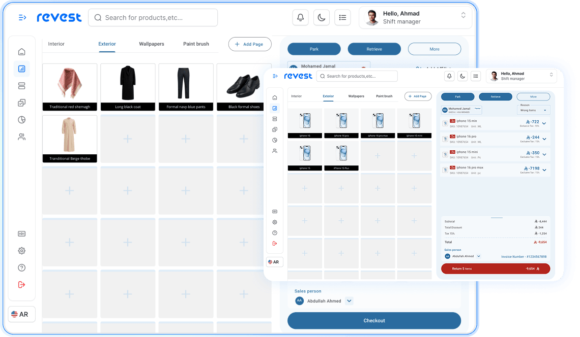Expand the iphone 16 pro max cart item chevron

coord(544,170)
